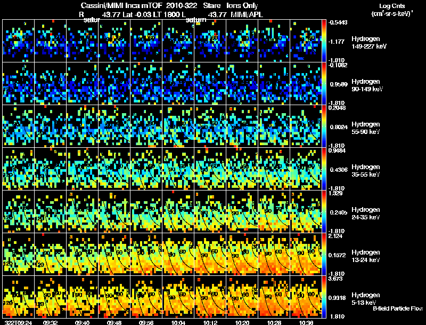This screenshot has height=325, width=426.
Task: Click the 55-90 keV energy label
Action: click(x=366, y=132)
